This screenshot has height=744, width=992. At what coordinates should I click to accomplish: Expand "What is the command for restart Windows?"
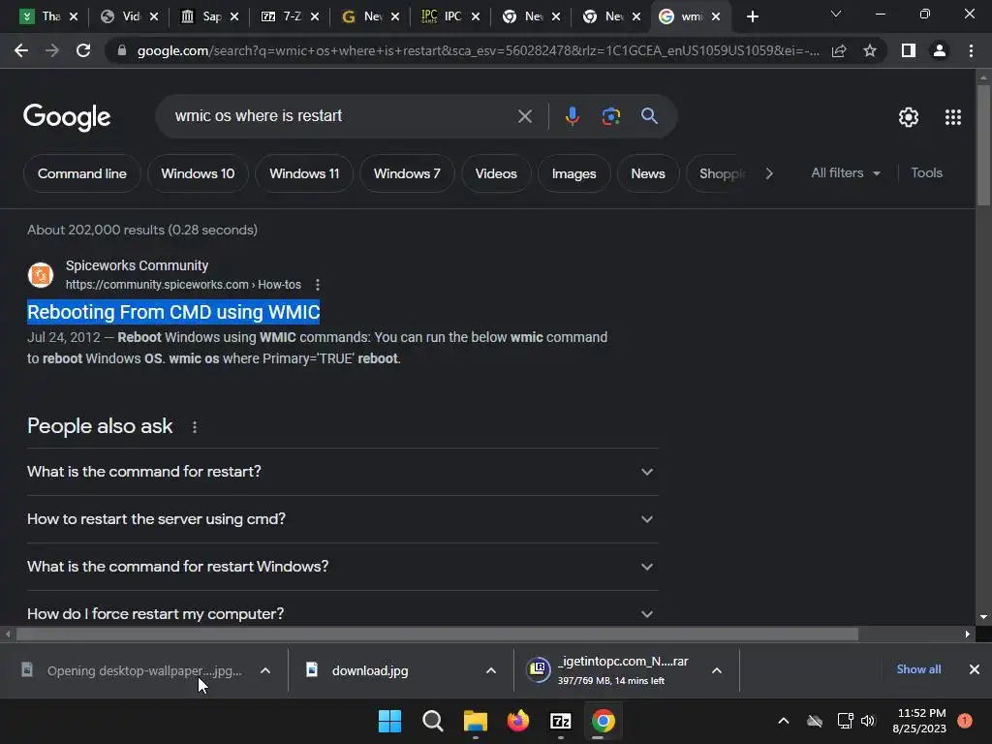(x=342, y=567)
